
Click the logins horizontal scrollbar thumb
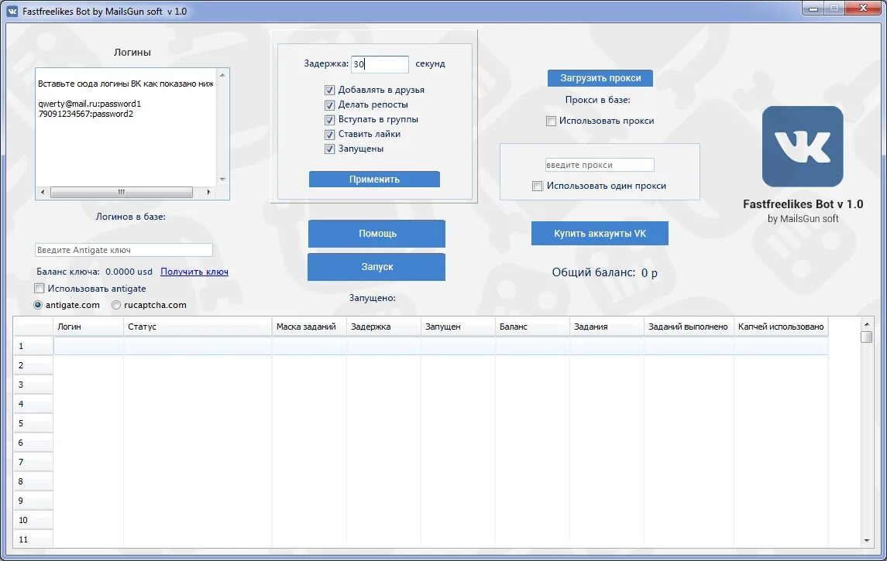coord(121,192)
